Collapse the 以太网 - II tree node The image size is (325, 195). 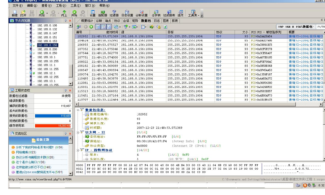78,132
